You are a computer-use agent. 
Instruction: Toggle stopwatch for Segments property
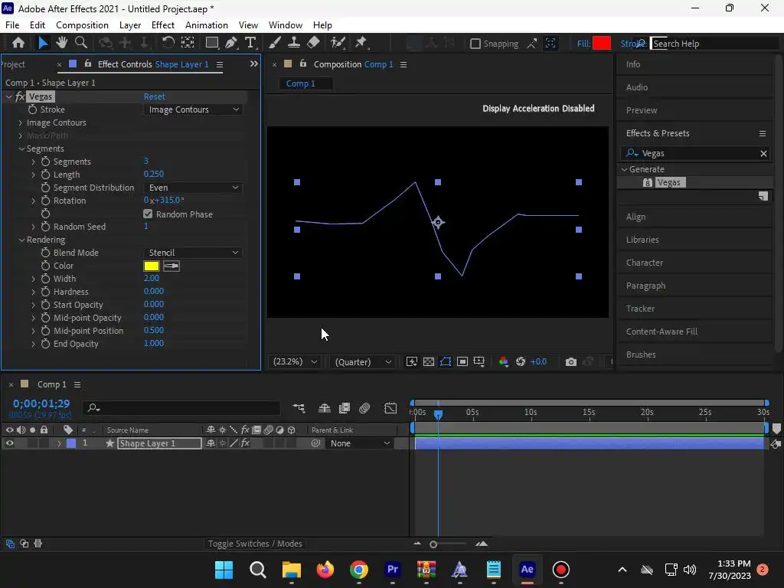point(45,162)
